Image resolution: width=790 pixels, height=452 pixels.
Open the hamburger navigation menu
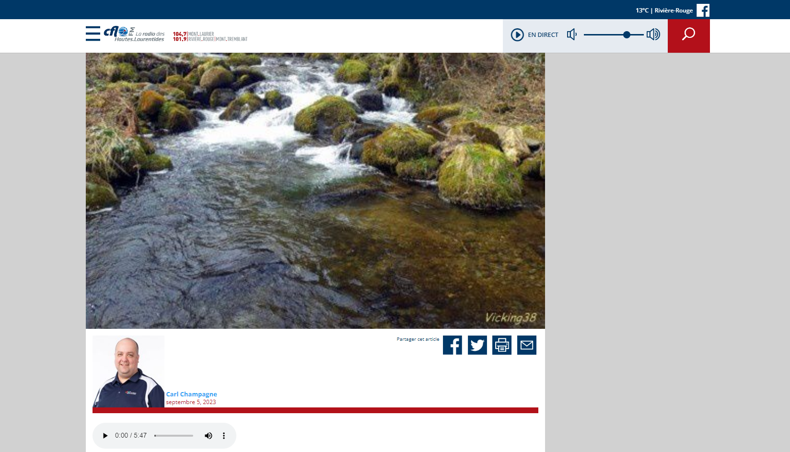93,34
